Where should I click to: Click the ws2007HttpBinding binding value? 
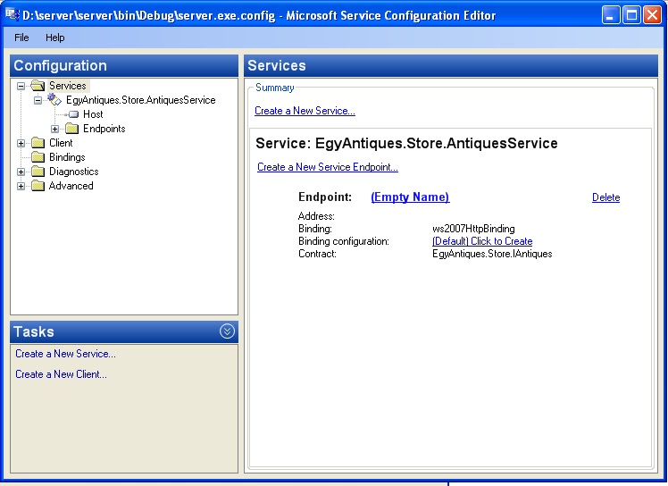point(473,229)
